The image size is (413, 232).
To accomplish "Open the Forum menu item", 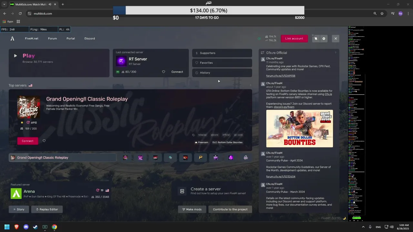I will pyautogui.click(x=52, y=39).
